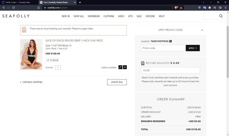Image resolution: width=229 pixels, height=136 pixels.
Task: Open the CLOTHING menu
Action: coord(109,16)
